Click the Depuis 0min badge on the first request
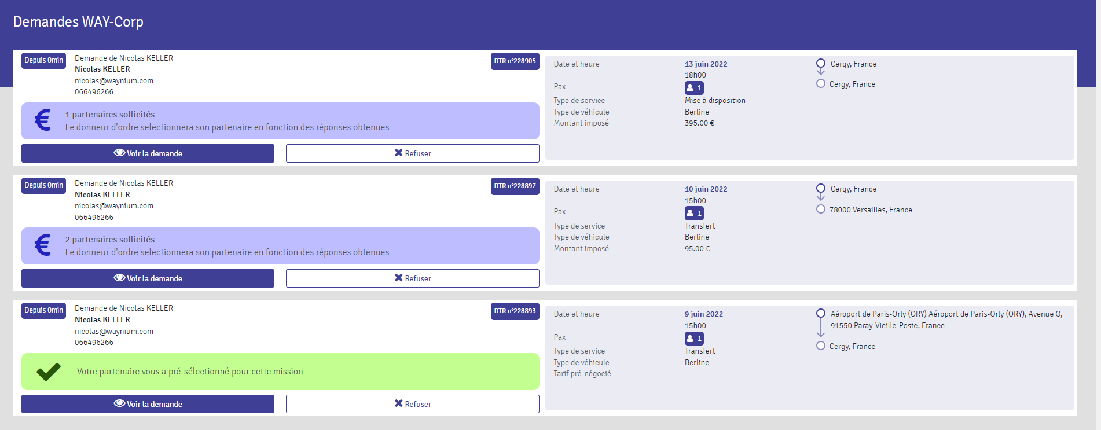This screenshot has height=430, width=1101. coord(43,60)
